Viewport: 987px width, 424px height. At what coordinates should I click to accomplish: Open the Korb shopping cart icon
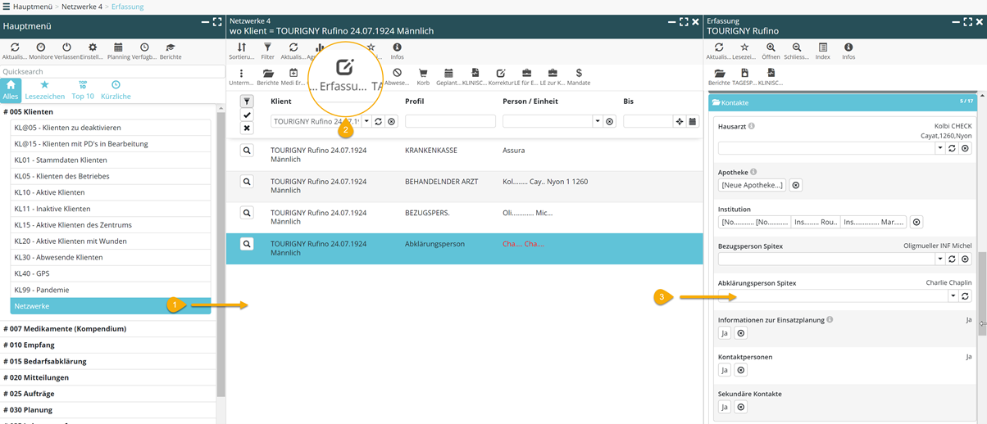click(x=423, y=74)
